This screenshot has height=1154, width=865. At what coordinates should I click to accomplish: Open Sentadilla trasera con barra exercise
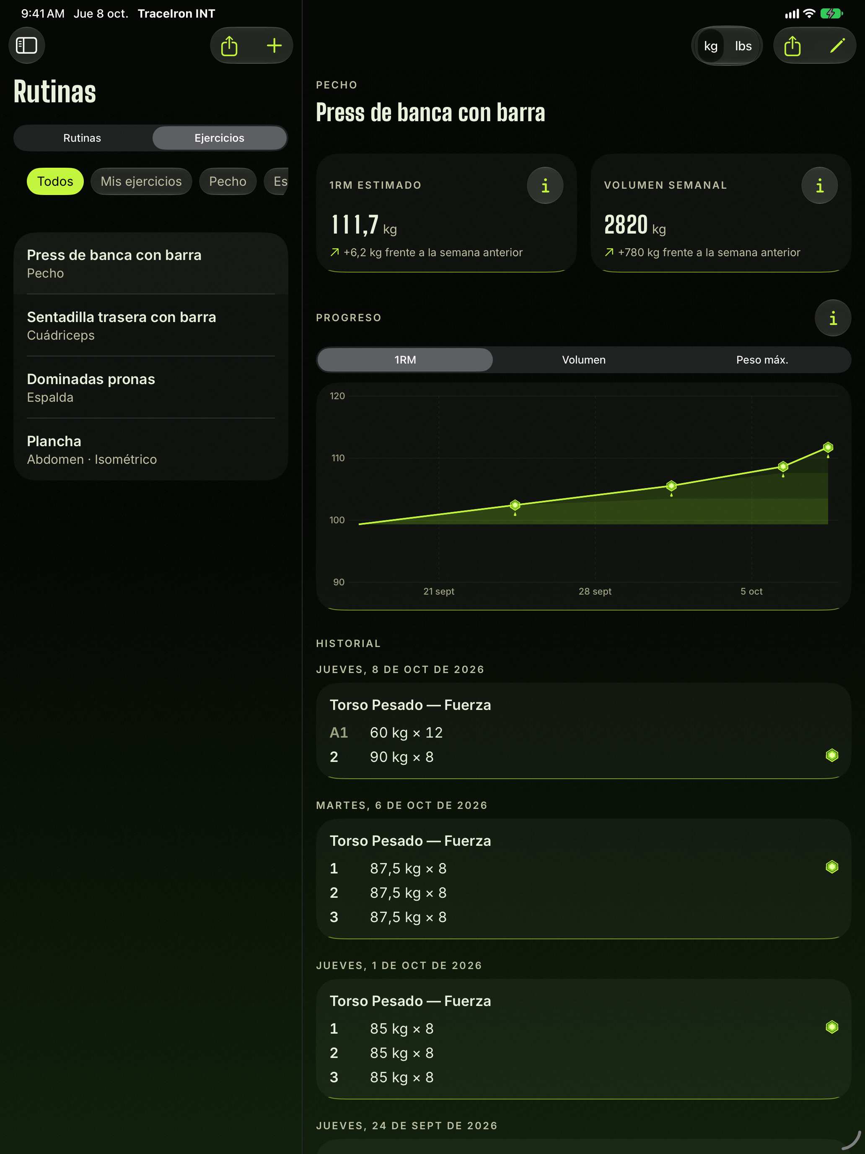pyautogui.click(x=151, y=325)
